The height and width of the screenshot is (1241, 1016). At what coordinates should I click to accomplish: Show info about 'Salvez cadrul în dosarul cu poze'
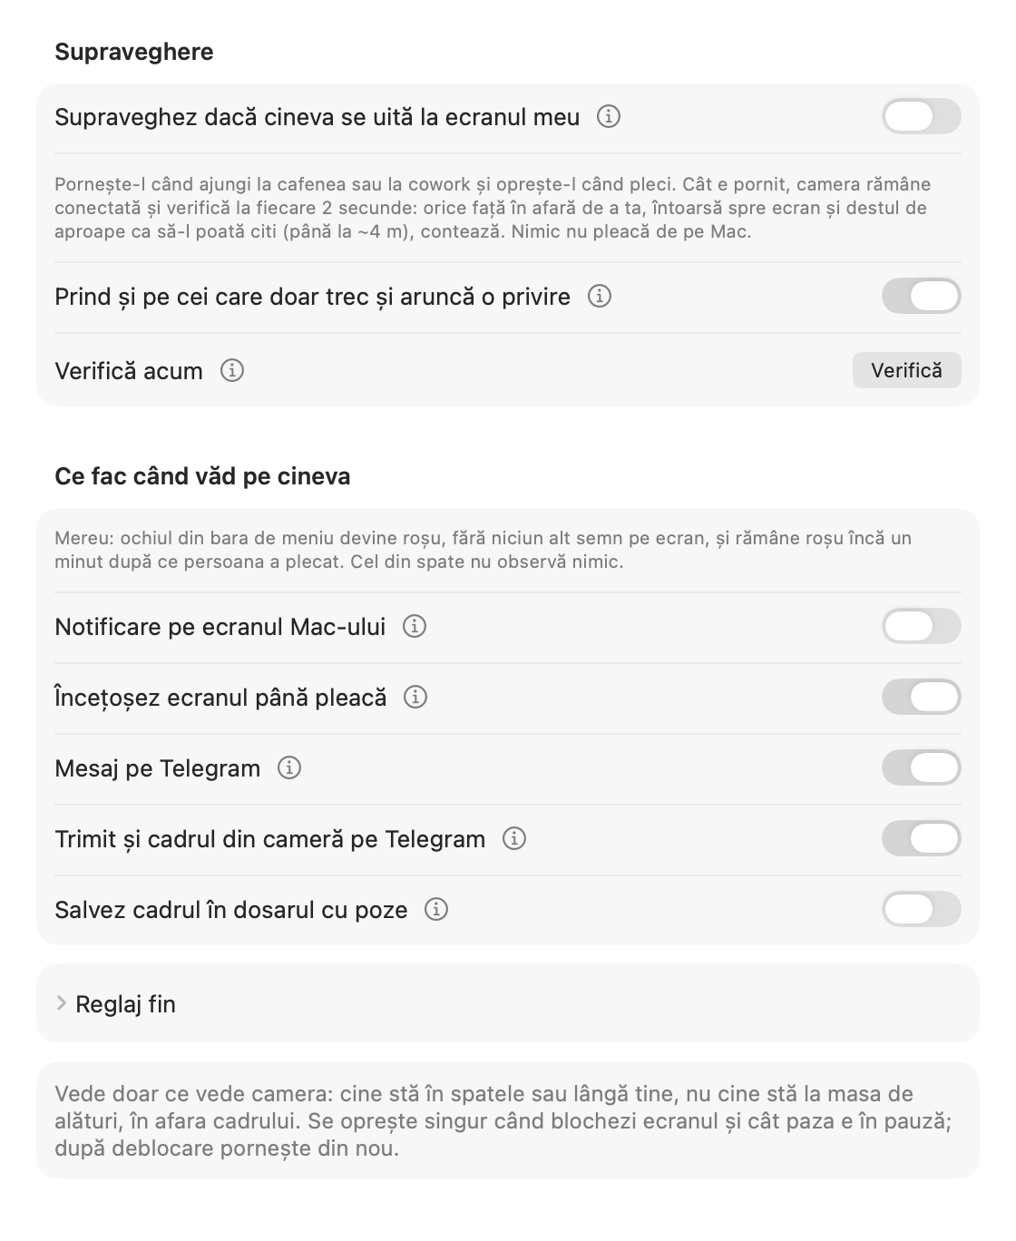436,910
